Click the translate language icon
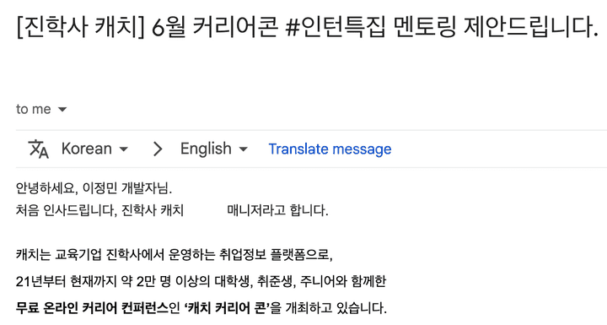 pos(38,149)
